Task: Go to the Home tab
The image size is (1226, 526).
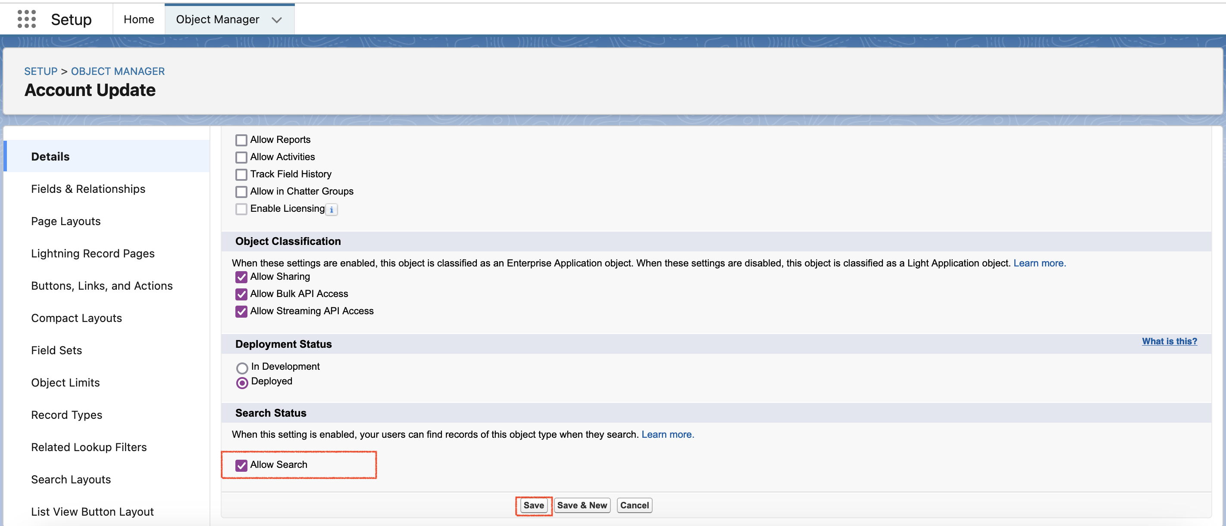Action: click(138, 19)
